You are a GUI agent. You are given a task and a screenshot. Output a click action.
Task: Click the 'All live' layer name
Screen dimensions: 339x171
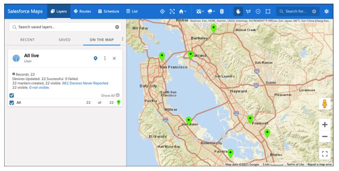click(x=32, y=55)
